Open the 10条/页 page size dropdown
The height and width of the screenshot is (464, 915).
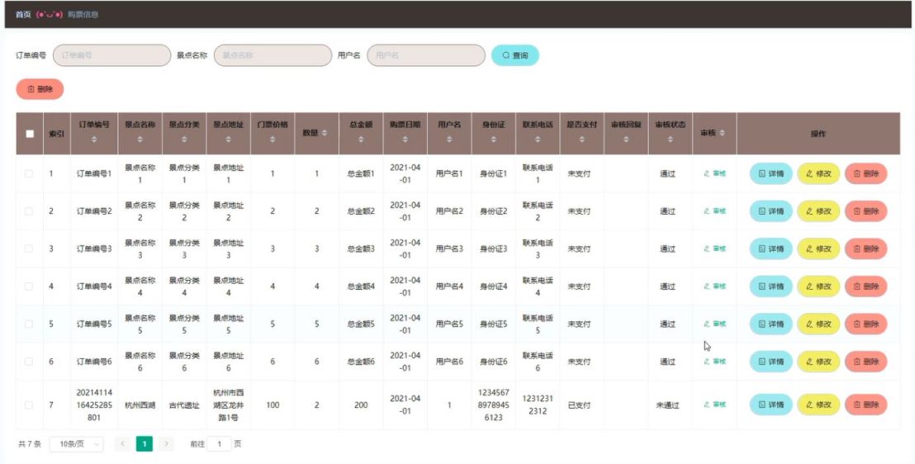click(77, 444)
